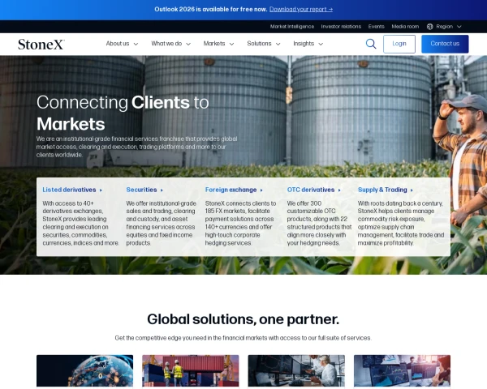Select Region in the top bar

[444, 27]
